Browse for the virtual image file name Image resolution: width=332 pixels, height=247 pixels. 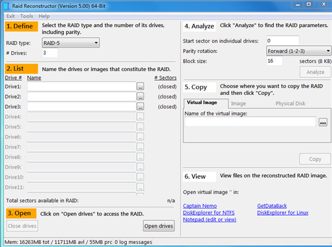[323, 122]
